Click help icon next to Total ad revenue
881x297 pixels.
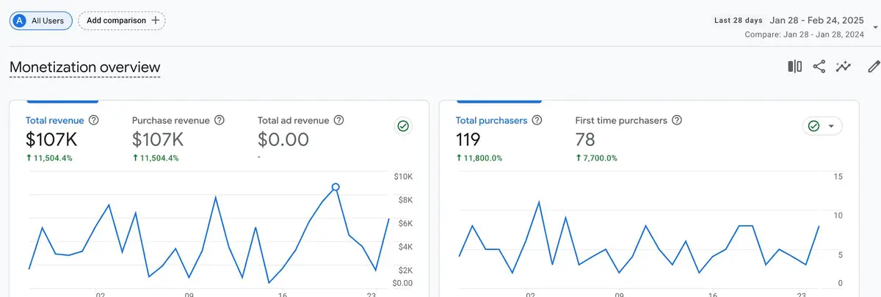[338, 120]
